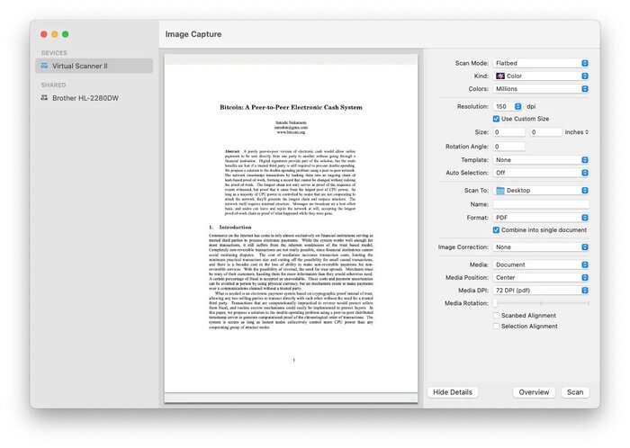Image resolution: width=630 pixels, height=448 pixels.
Task: Uncheck Combine into single document
Action: click(497, 229)
